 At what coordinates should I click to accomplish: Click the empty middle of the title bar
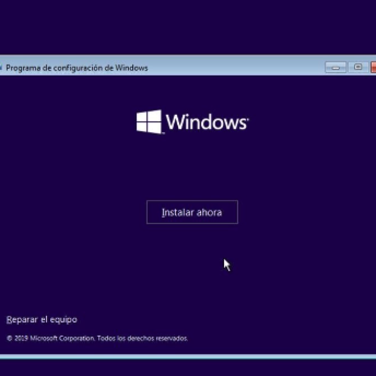(235, 68)
